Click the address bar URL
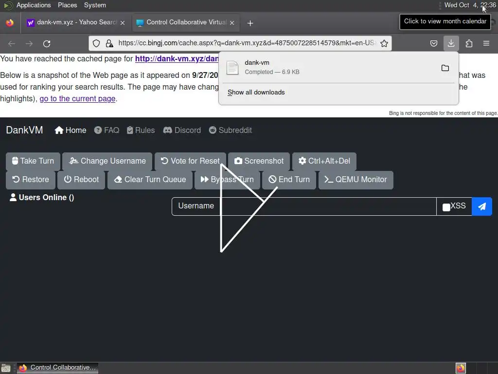 246,43
